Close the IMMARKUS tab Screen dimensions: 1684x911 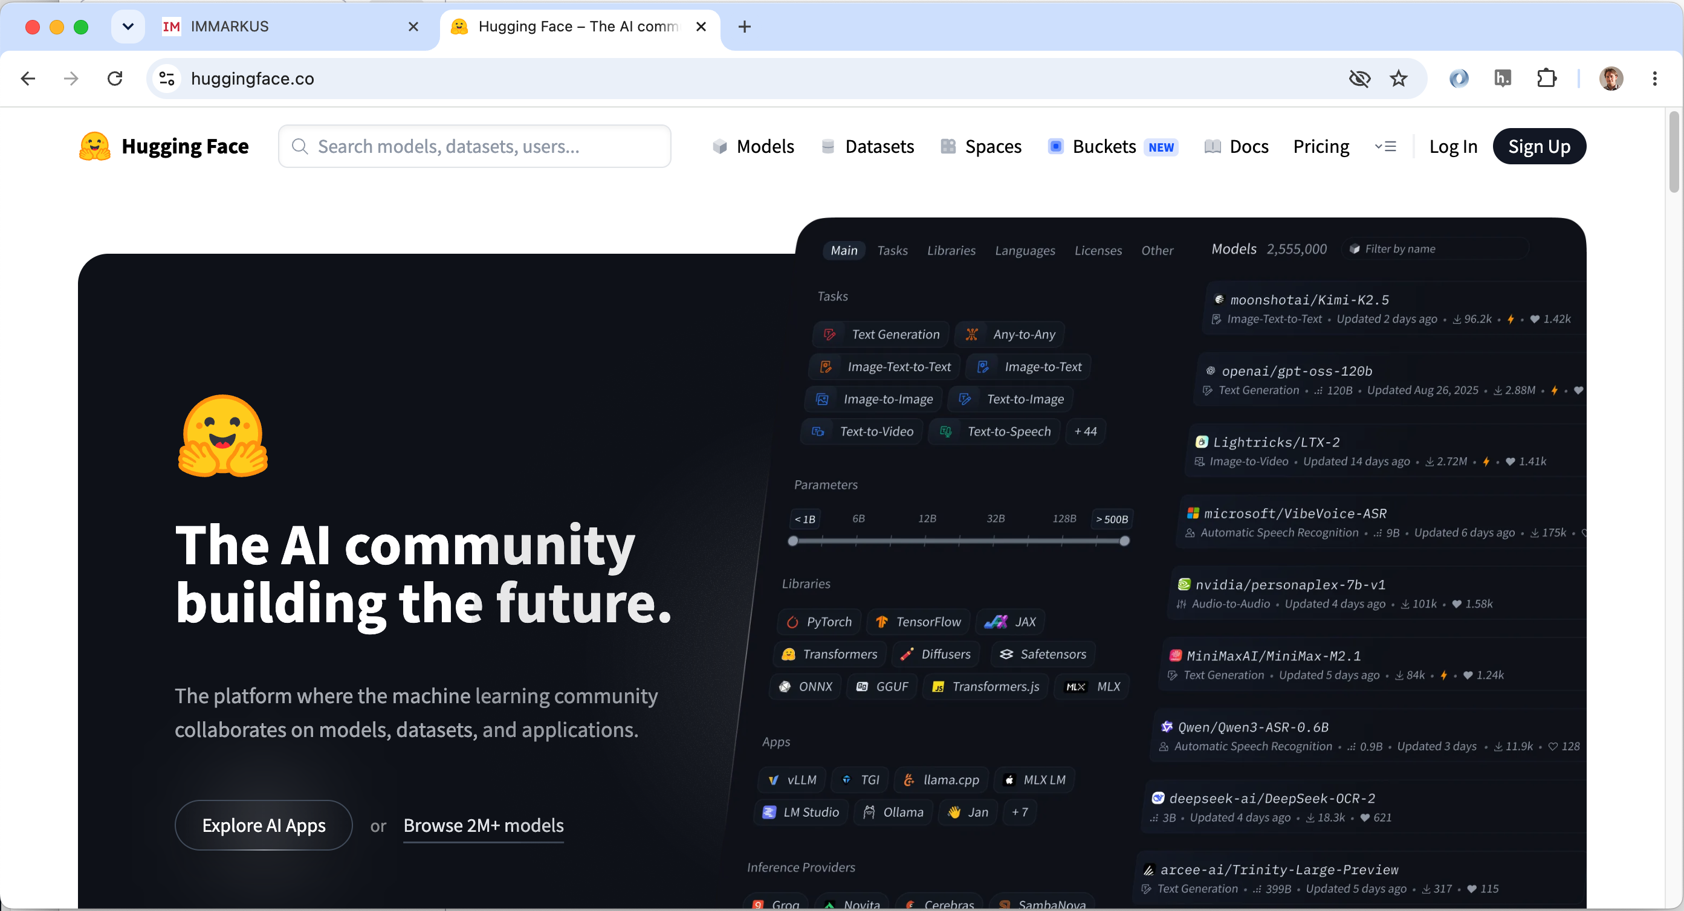413,27
